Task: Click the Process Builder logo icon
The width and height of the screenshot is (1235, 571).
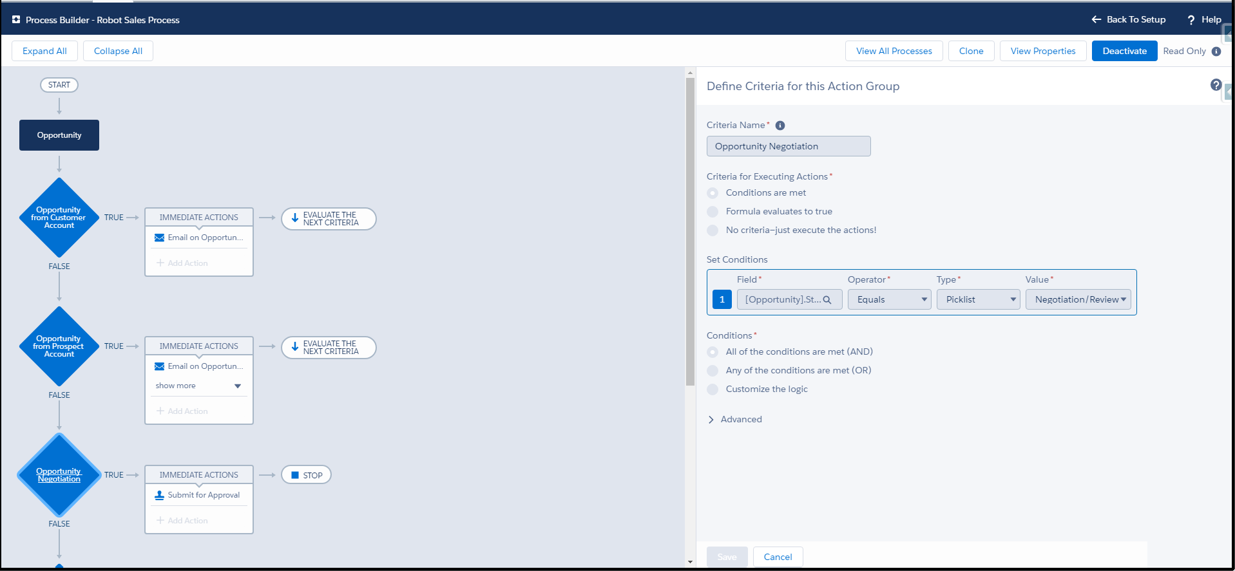Action: (x=16, y=20)
